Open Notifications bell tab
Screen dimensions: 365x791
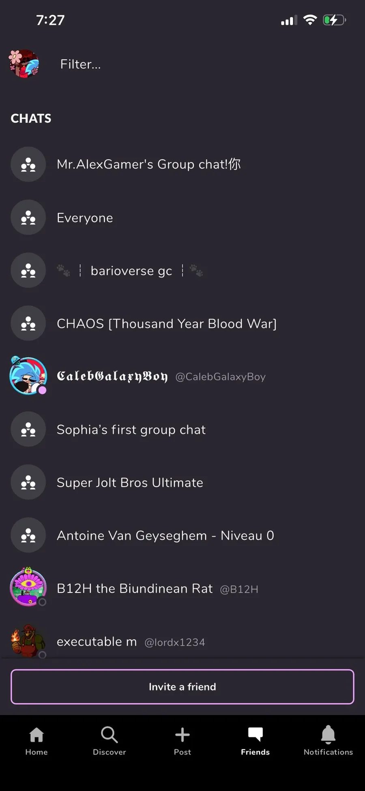click(x=328, y=740)
